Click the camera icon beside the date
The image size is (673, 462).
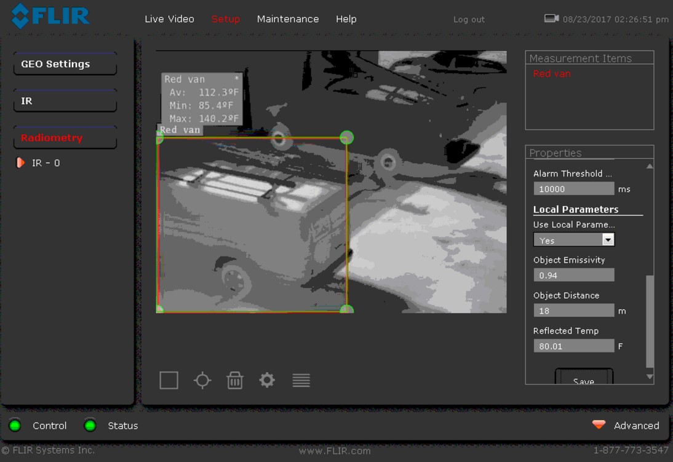(x=551, y=18)
